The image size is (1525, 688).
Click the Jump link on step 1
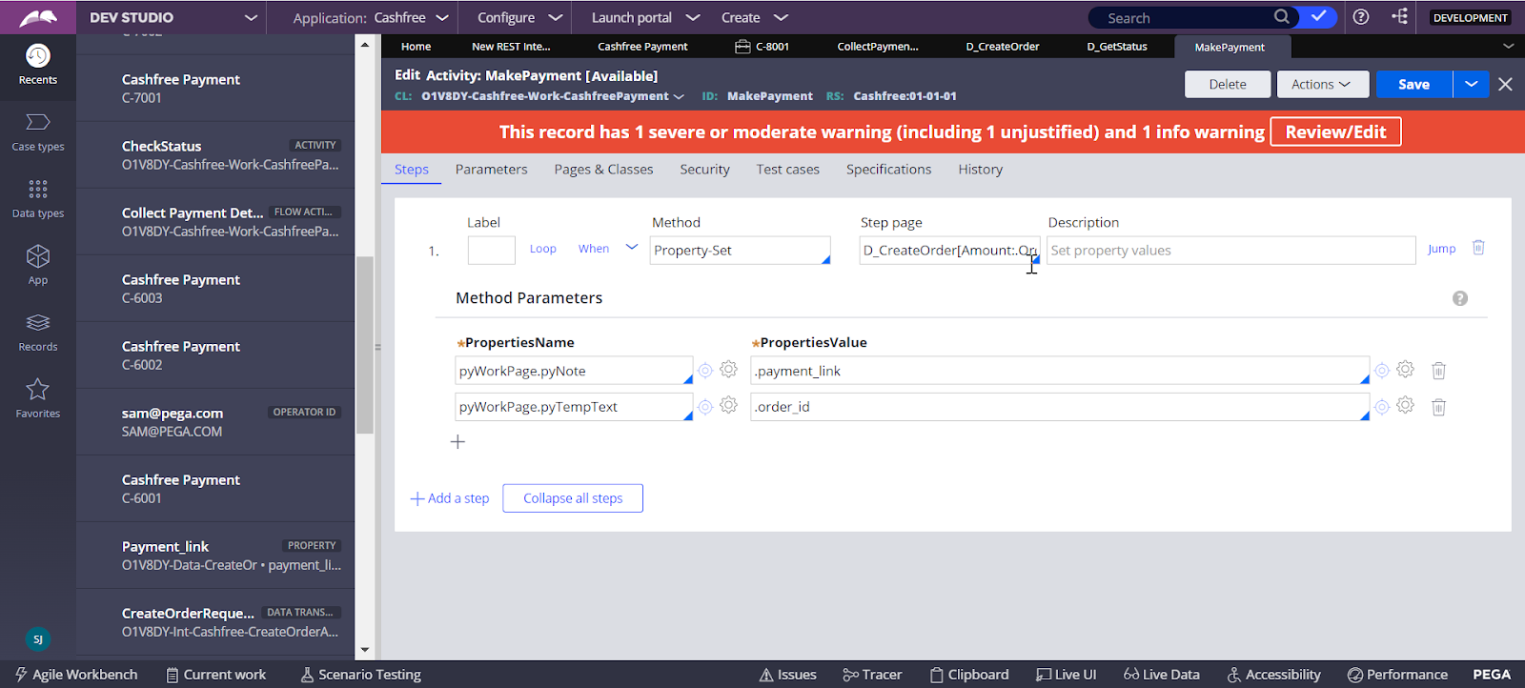click(x=1441, y=249)
